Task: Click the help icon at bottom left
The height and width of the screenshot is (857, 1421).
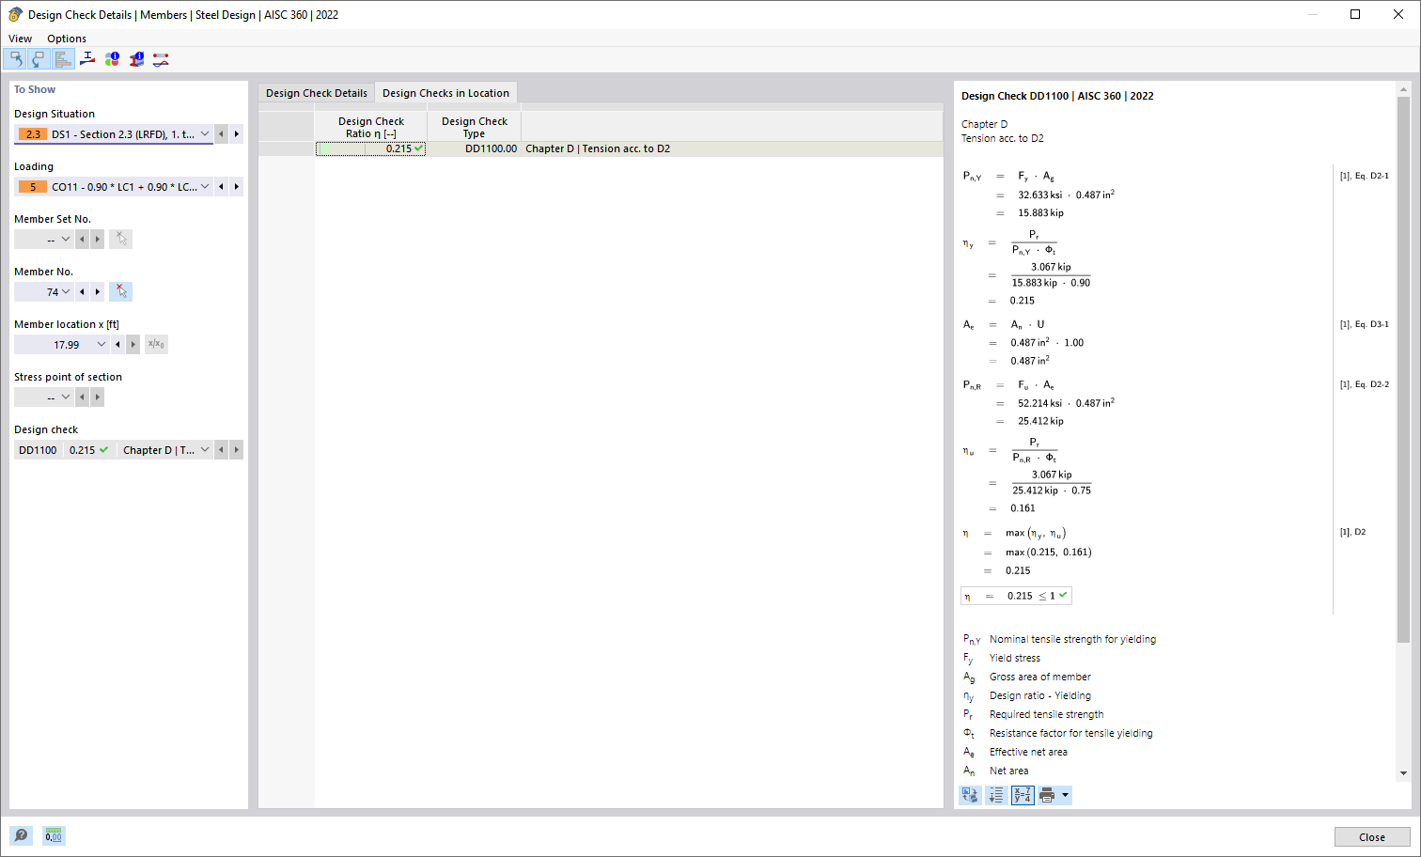Action: tap(21, 835)
